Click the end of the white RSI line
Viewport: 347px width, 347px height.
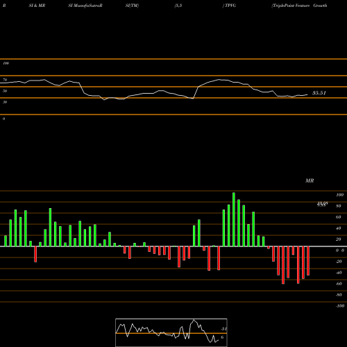[307, 94]
